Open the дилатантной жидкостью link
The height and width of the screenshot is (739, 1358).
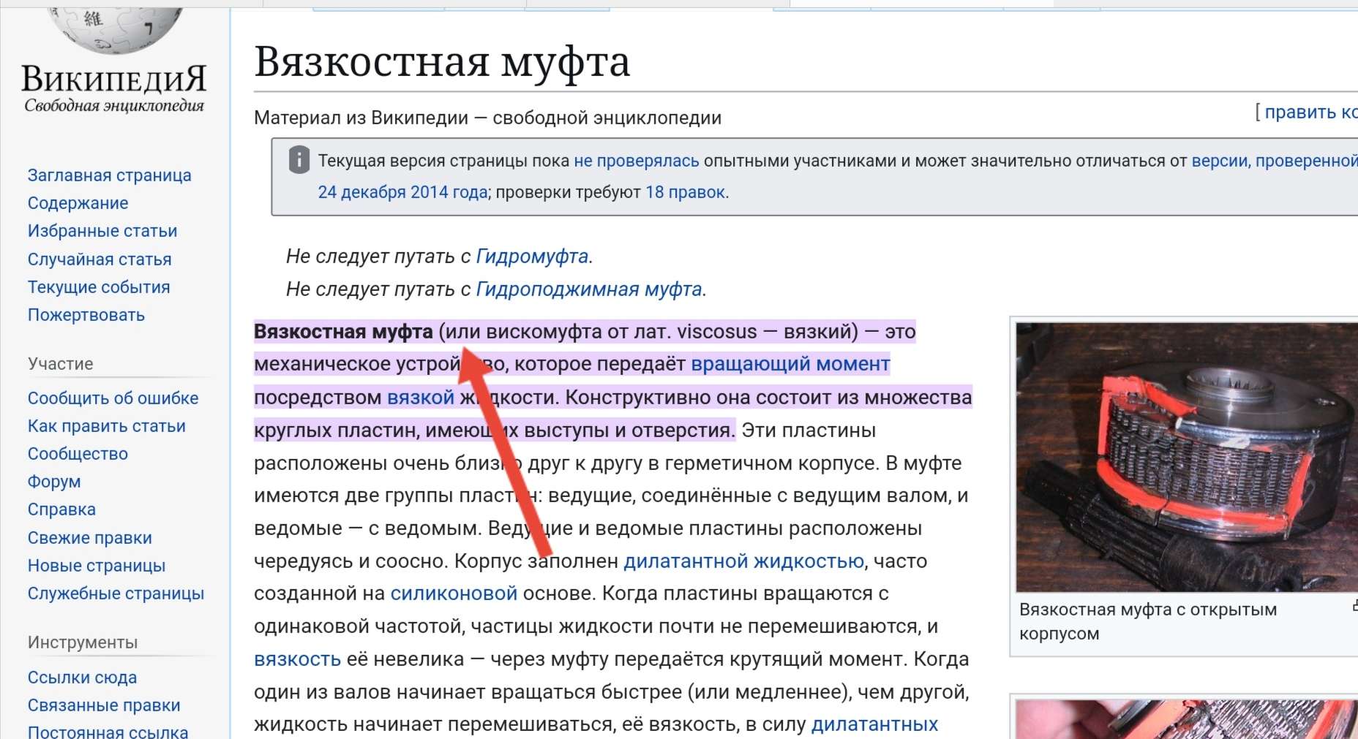pos(744,561)
